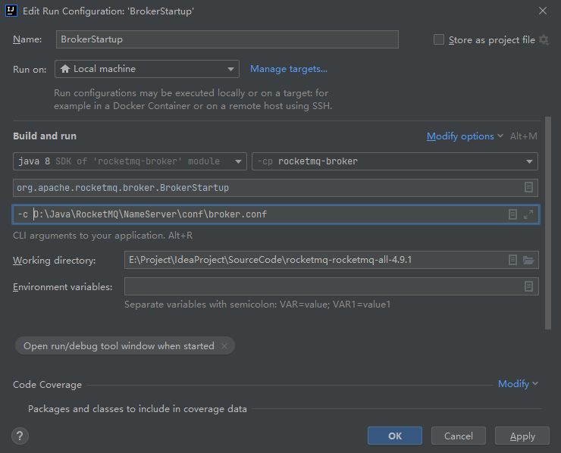Viewport: 561px width, 453px height.
Task: Click the Code Coverage section label
Action: [x=47, y=385]
